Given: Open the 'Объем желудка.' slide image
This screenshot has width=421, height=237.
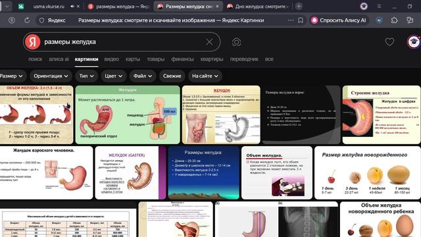Looking at the screenshot, I should click(277, 172).
